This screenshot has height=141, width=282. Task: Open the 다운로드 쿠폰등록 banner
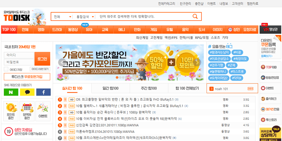click(270, 47)
